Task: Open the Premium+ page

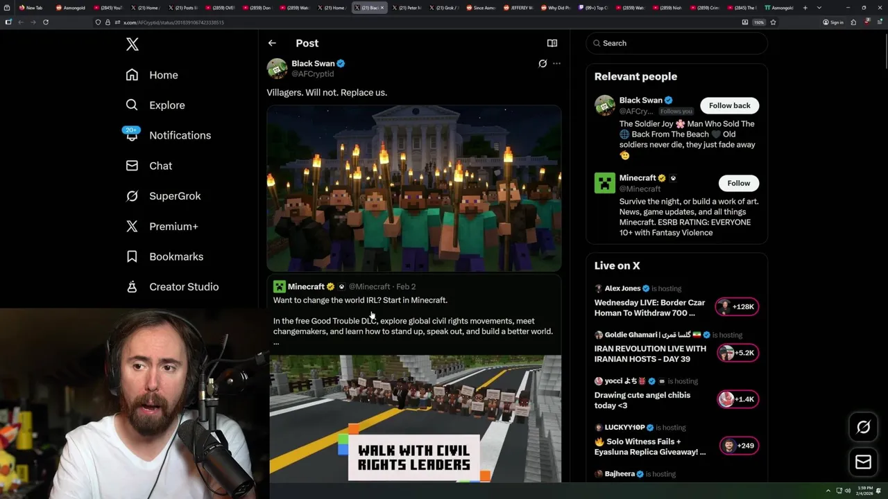Action: 162,226
